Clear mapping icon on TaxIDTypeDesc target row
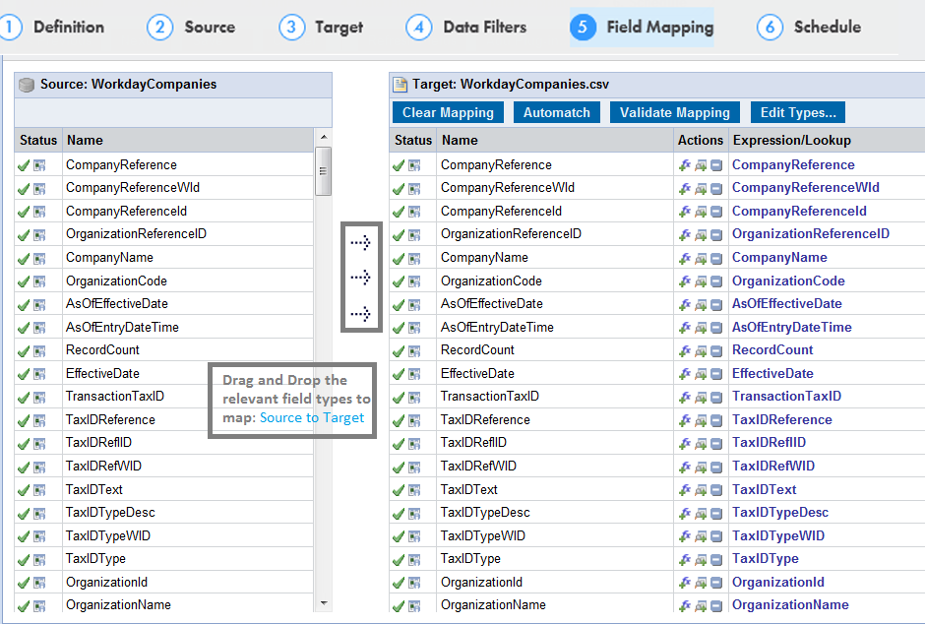The image size is (925, 624). 716,514
